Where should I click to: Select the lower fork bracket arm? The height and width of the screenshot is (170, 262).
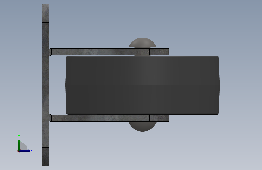point(109,118)
